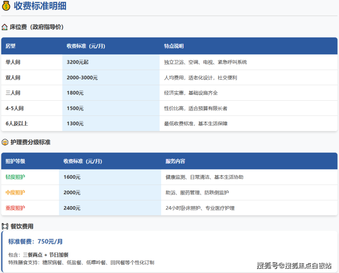This screenshot has height=273, width=339.
Task: Click the 2000-3000元 price cell
Action: coord(82,77)
